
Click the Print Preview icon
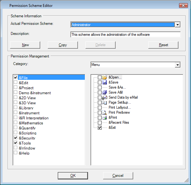click(105, 112)
